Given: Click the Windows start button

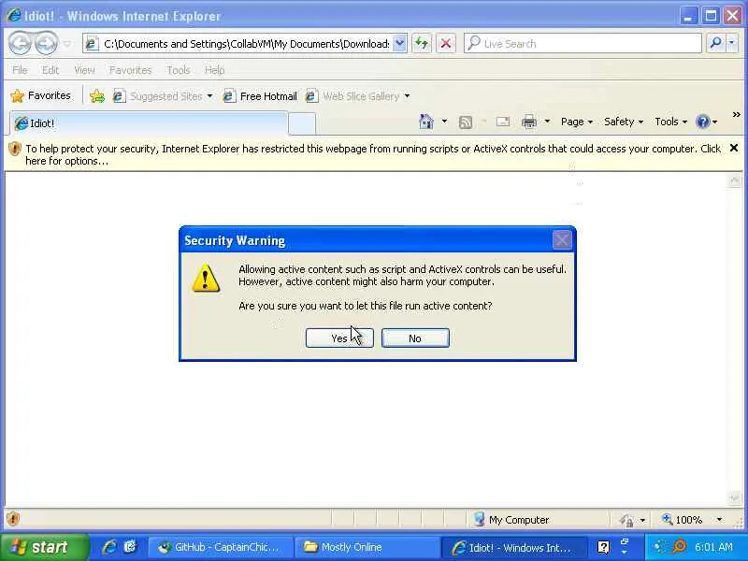Looking at the screenshot, I should pos(45,547).
